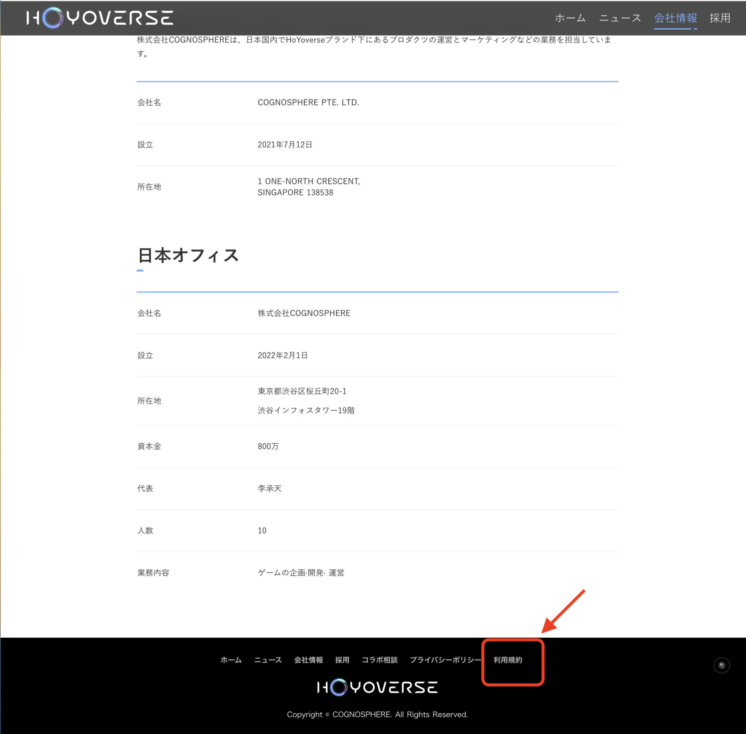Open ニュース in the top navigation bar
Viewport: 746px width, 734px height.
[620, 18]
